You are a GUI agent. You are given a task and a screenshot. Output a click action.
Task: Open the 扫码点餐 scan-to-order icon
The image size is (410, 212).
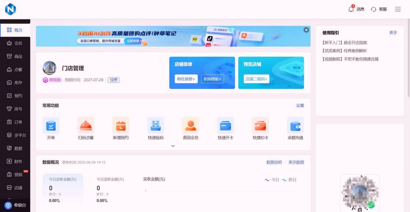click(86, 125)
